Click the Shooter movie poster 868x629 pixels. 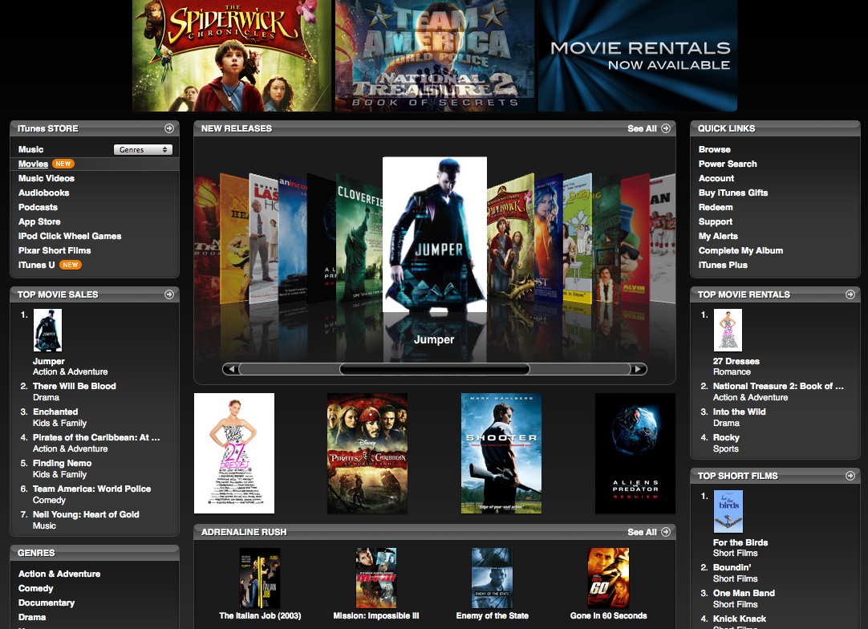[501, 453]
